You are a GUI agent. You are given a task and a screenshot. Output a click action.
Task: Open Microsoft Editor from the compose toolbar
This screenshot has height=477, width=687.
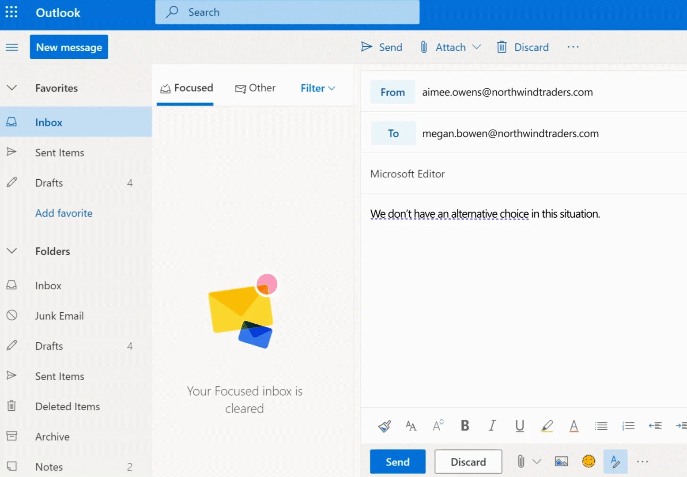pyautogui.click(x=615, y=461)
